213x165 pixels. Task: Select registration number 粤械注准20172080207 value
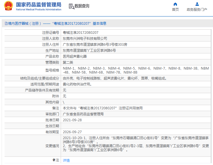[x=81, y=33]
